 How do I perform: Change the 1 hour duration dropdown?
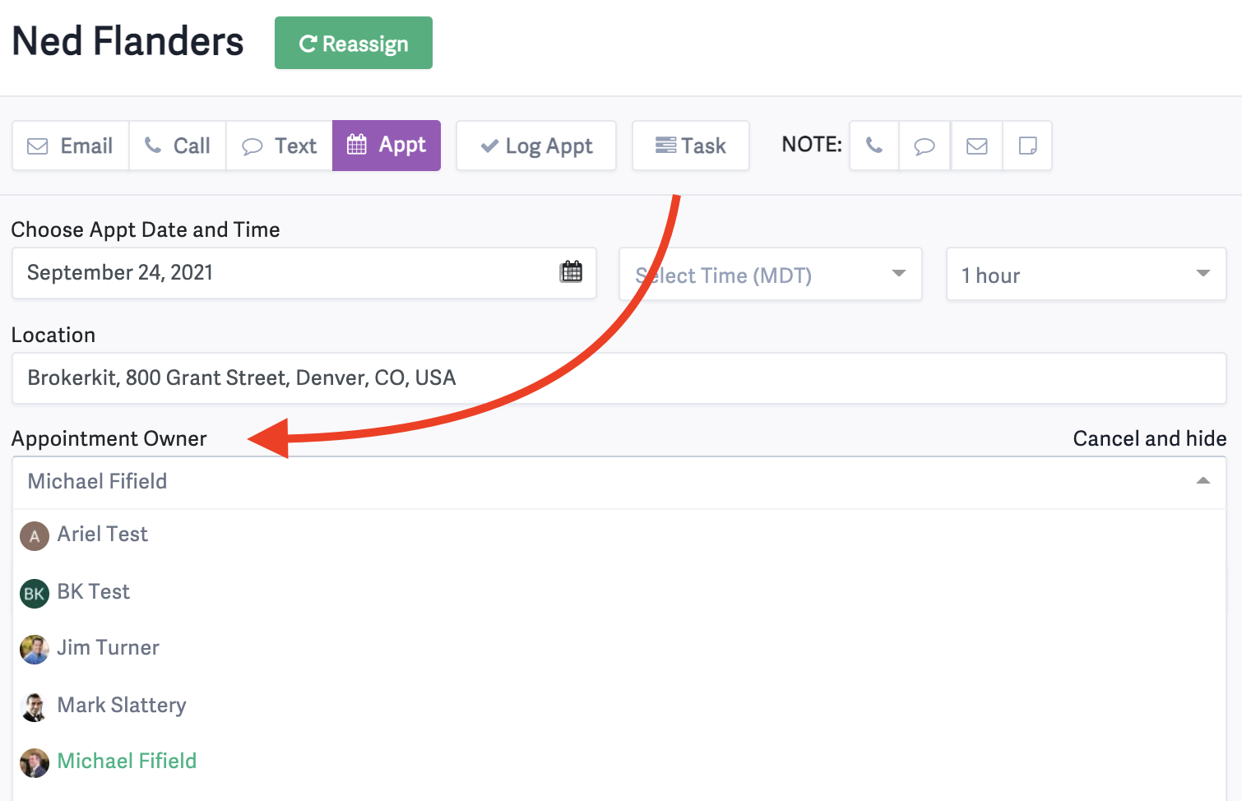click(1087, 274)
